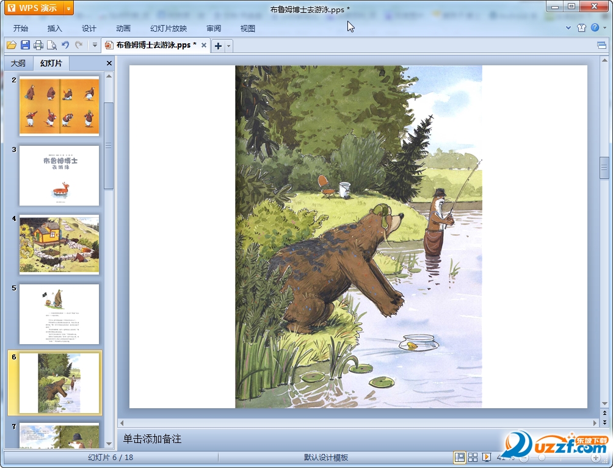Click the thumbnail pane scrollbar thumb
This screenshot has width=613, height=468.
tap(109, 146)
